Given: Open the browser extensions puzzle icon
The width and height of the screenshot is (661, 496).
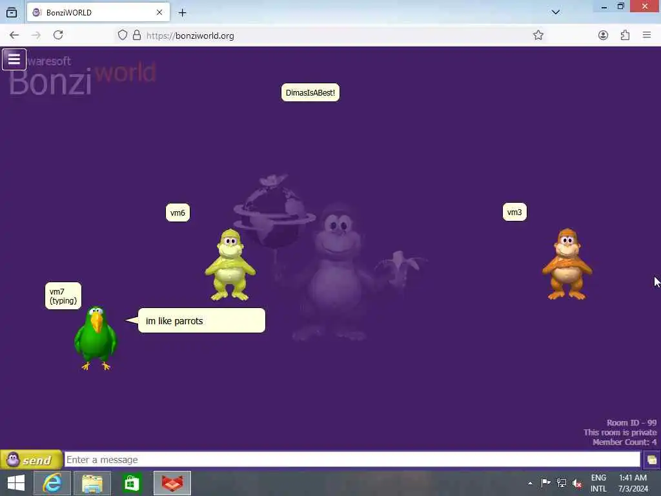Looking at the screenshot, I should point(625,35).
